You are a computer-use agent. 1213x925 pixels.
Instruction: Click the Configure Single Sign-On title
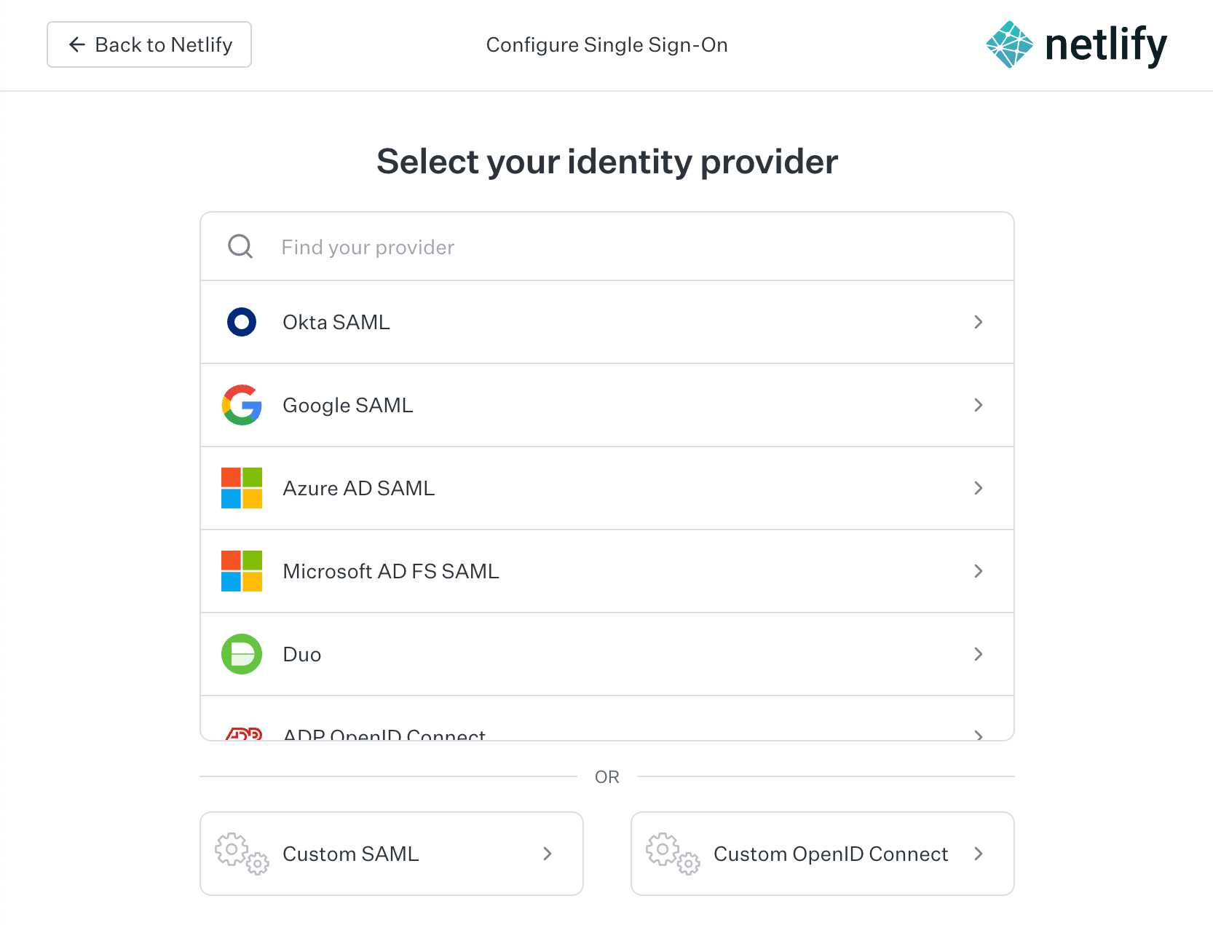pos(607,45)
